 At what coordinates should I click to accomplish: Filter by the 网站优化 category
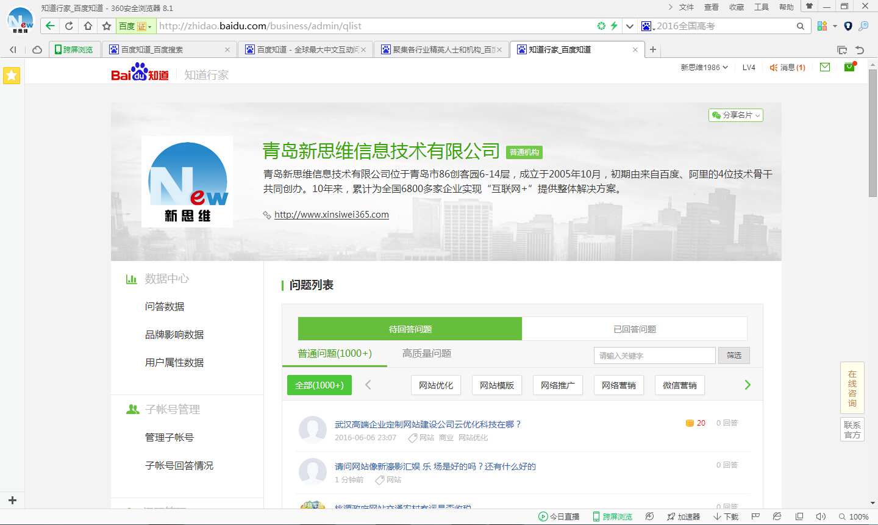pyautogui.click(x=436, y=385)
